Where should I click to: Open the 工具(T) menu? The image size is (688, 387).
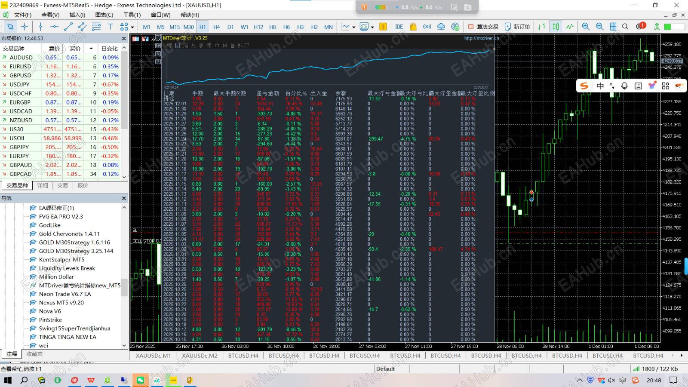coord(132,15)
